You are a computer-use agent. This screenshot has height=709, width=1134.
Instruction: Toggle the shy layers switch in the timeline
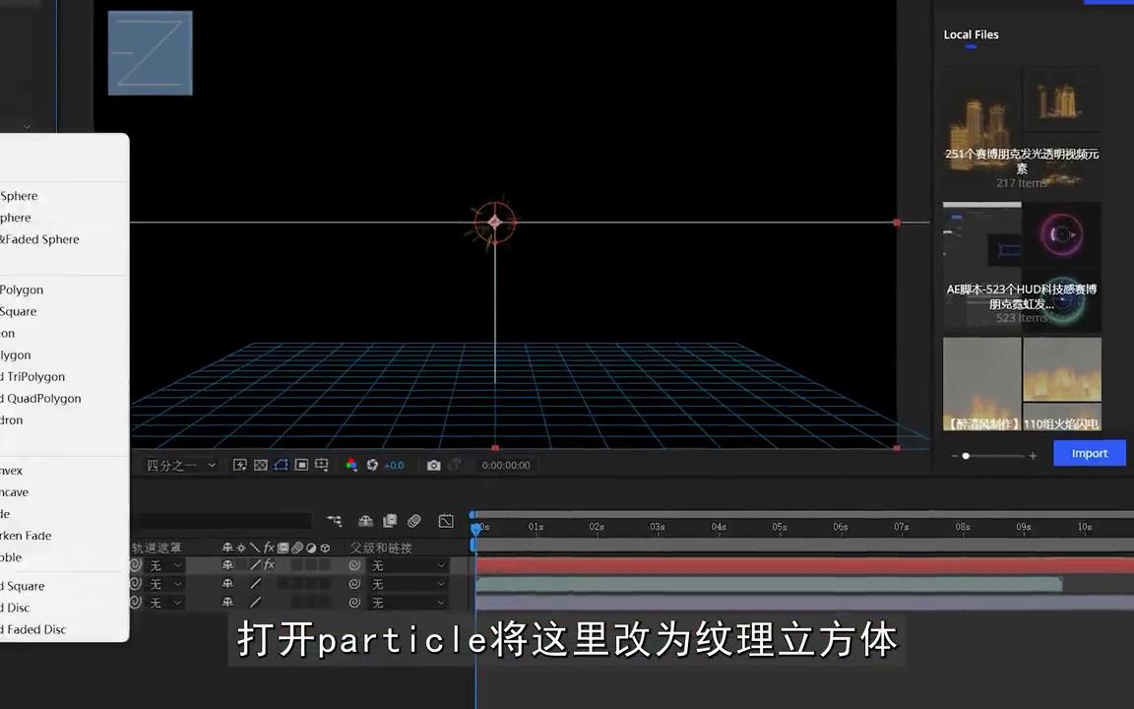[366, 521]
